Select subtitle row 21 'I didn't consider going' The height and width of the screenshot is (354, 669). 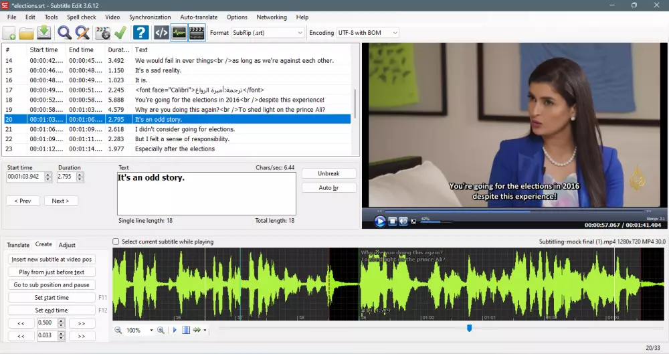click(x=177, y=129)
